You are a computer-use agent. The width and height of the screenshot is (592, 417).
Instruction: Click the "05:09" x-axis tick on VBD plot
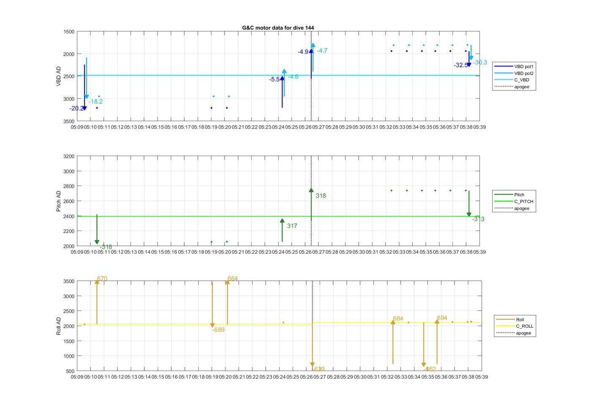click(x=77, y=127)
